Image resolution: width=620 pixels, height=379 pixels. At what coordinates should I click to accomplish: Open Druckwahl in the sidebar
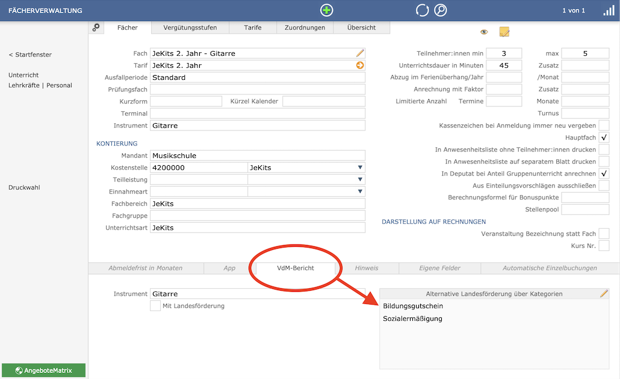coord(24,187)
